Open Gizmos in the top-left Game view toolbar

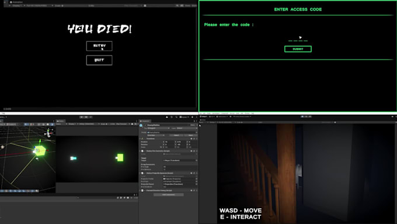click(x=194, y=6)
